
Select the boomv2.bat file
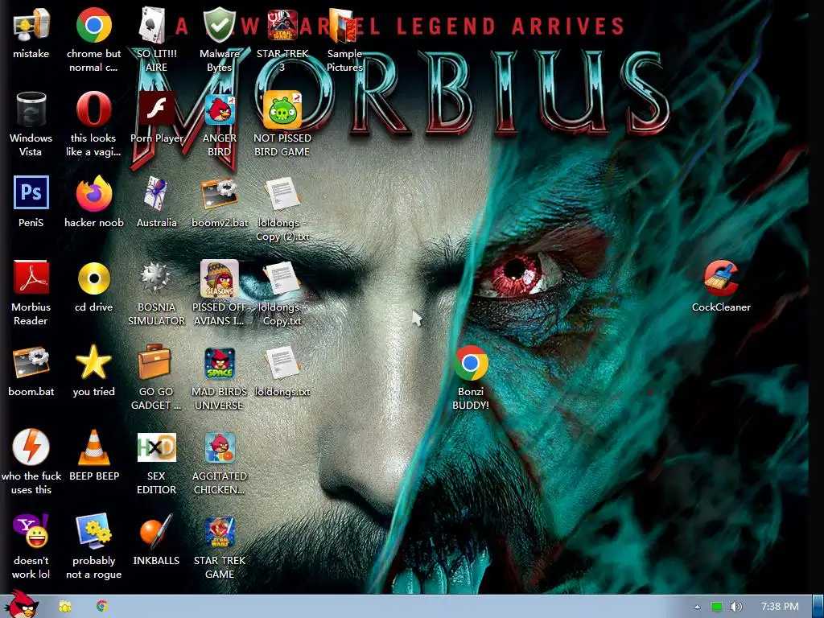(x=219, y=193)
